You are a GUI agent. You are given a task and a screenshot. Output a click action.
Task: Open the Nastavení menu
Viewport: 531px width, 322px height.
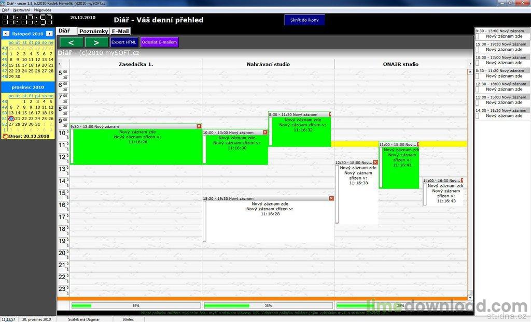(21, 10)
